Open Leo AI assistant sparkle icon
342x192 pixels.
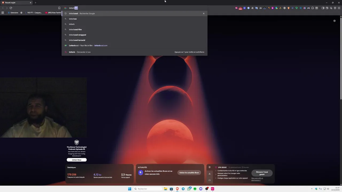[x=331, y=8]
